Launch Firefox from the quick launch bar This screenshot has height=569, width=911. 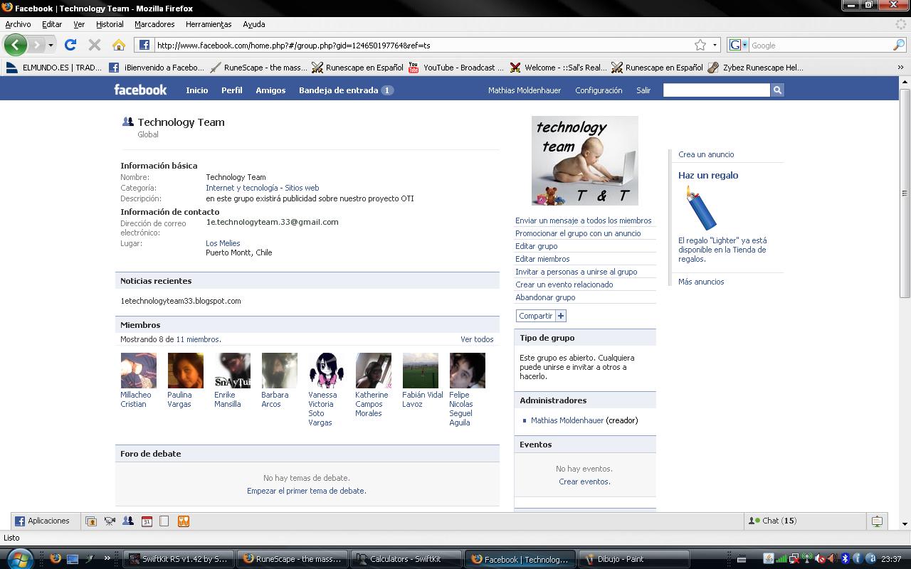coord(56,559)
